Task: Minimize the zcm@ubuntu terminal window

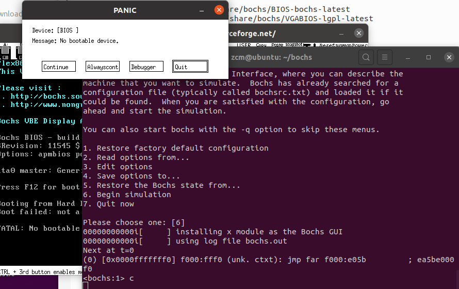Action: (408, 57)
